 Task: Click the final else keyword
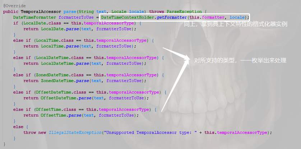(x=18, y=127)
